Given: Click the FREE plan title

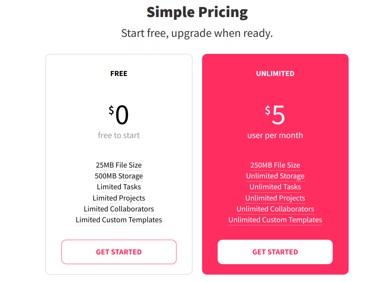Looking at the screenshot, I should click(x=119, y=74).
